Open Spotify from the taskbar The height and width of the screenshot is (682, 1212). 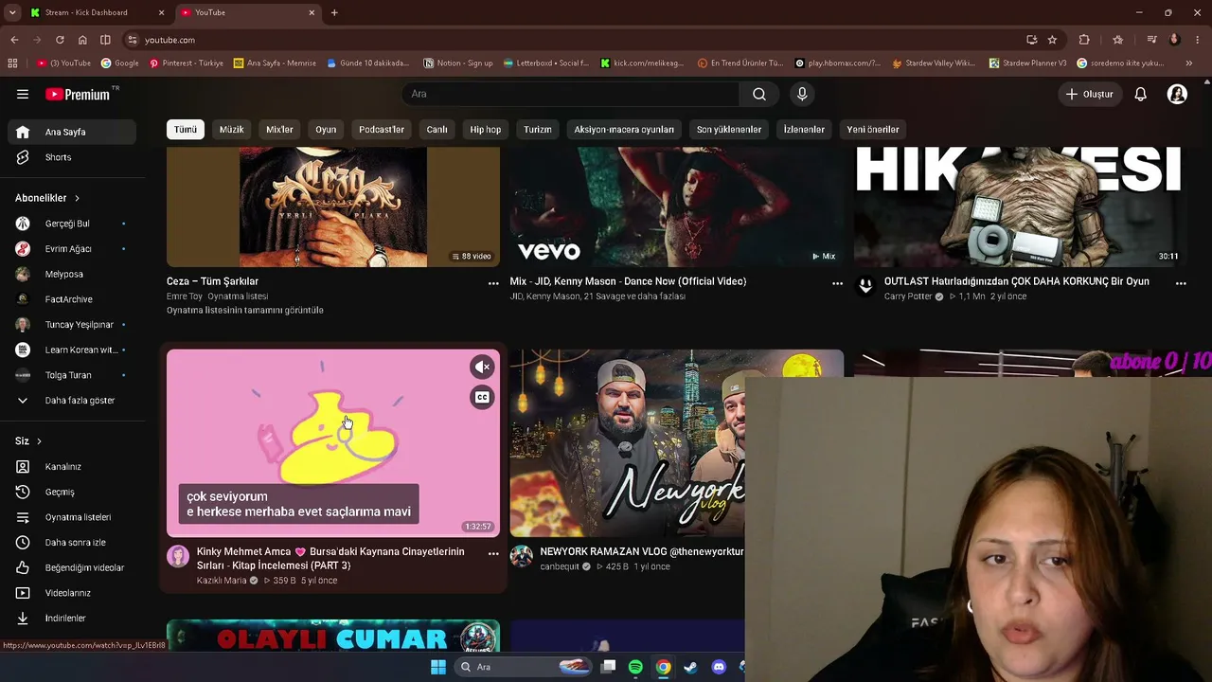pos(635,667)
